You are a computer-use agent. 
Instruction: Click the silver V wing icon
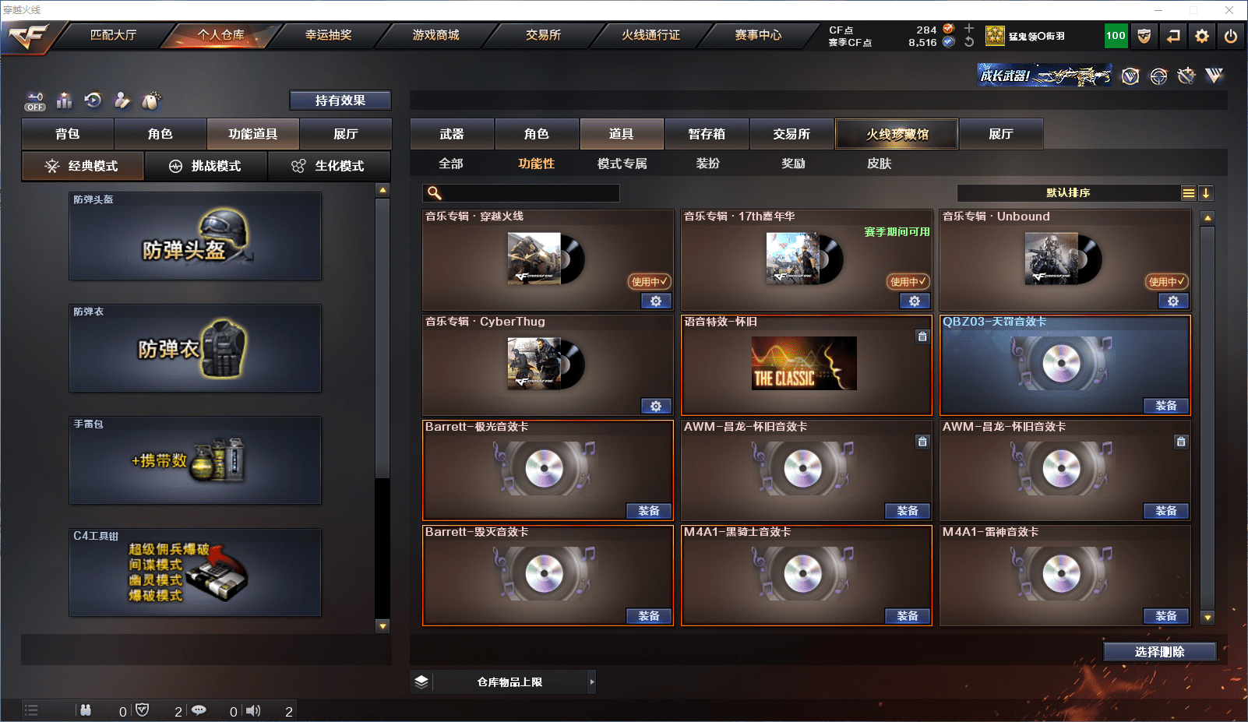click(x=1215, y=76)
